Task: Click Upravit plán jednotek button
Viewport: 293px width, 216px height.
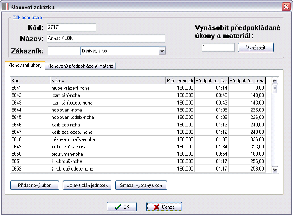Action: click(x=87, y=185)
